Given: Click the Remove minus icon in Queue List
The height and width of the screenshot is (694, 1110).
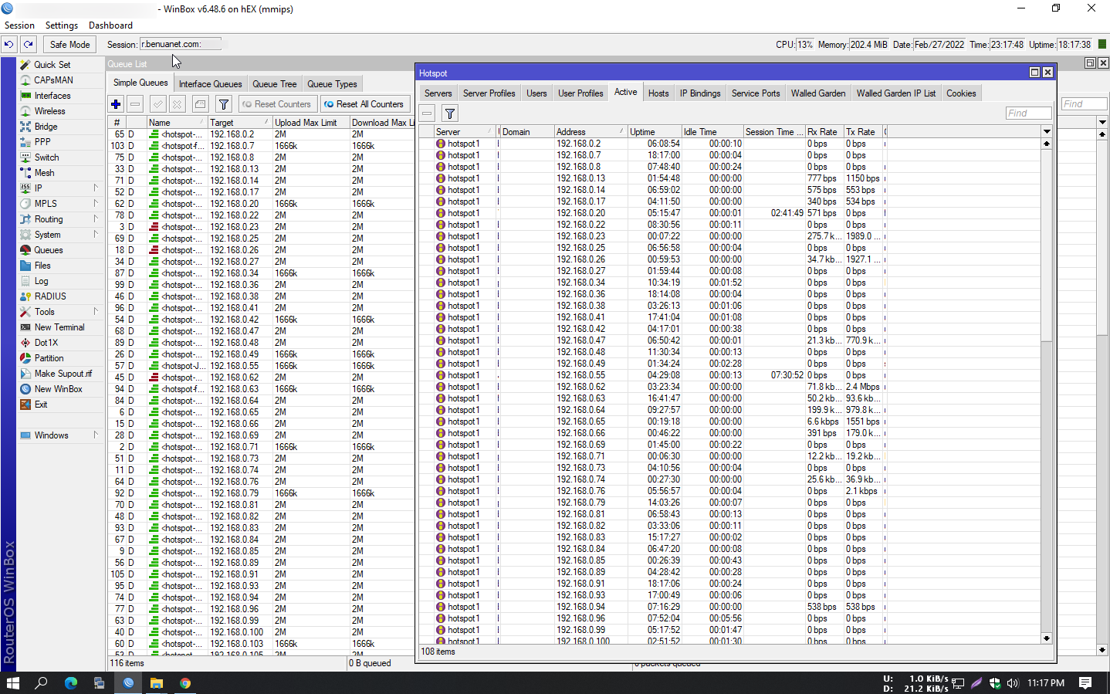Looking at the screenshot, I should pyautogui.click(x=135, y=104).
